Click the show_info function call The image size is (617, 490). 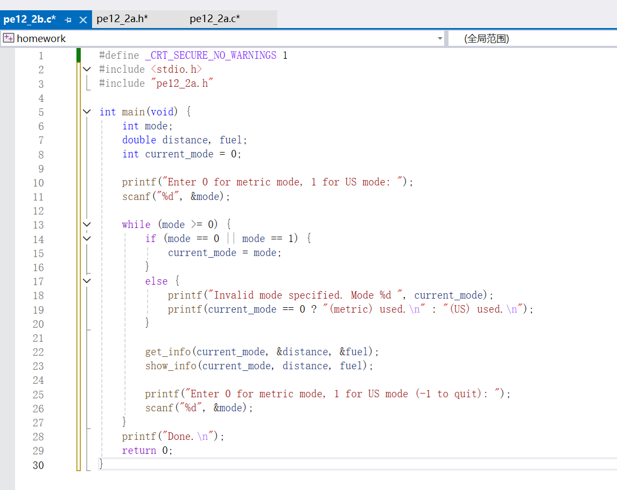pyautogui.click(x=259, y=366)
